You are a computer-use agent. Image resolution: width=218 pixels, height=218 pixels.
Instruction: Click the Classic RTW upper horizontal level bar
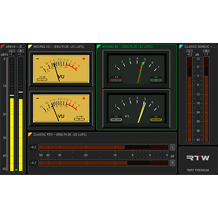(x=104, y=147)
